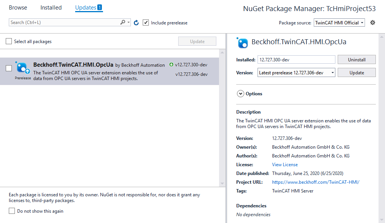Click the v12.727.300-dev installed version text
Screen dimensions: 385x223
click(x=191, y=65)
